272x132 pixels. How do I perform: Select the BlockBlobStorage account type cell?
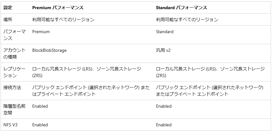pyautogui.click(x=50, y=51)
